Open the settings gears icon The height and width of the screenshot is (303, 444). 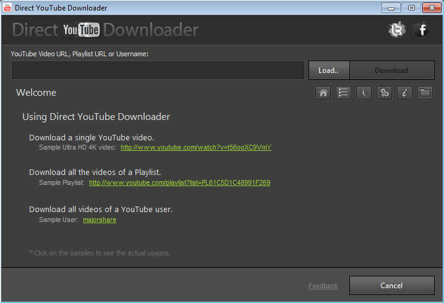point(384,93)
